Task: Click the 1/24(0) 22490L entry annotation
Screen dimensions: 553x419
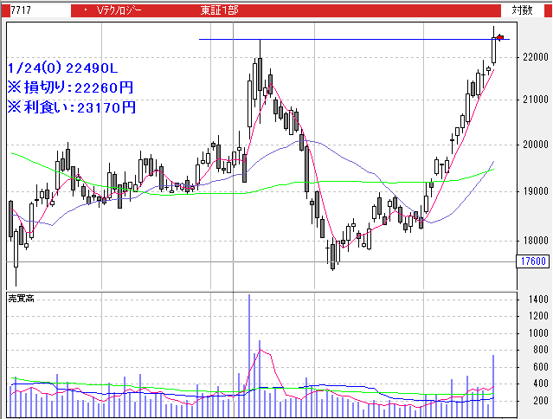Action: (62, 67)
